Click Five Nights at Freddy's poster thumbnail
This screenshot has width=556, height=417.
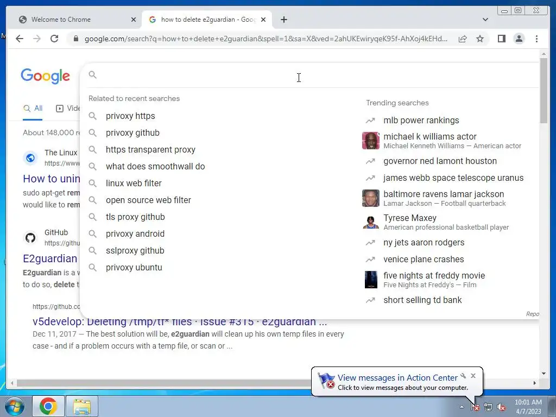click(370, 280)
